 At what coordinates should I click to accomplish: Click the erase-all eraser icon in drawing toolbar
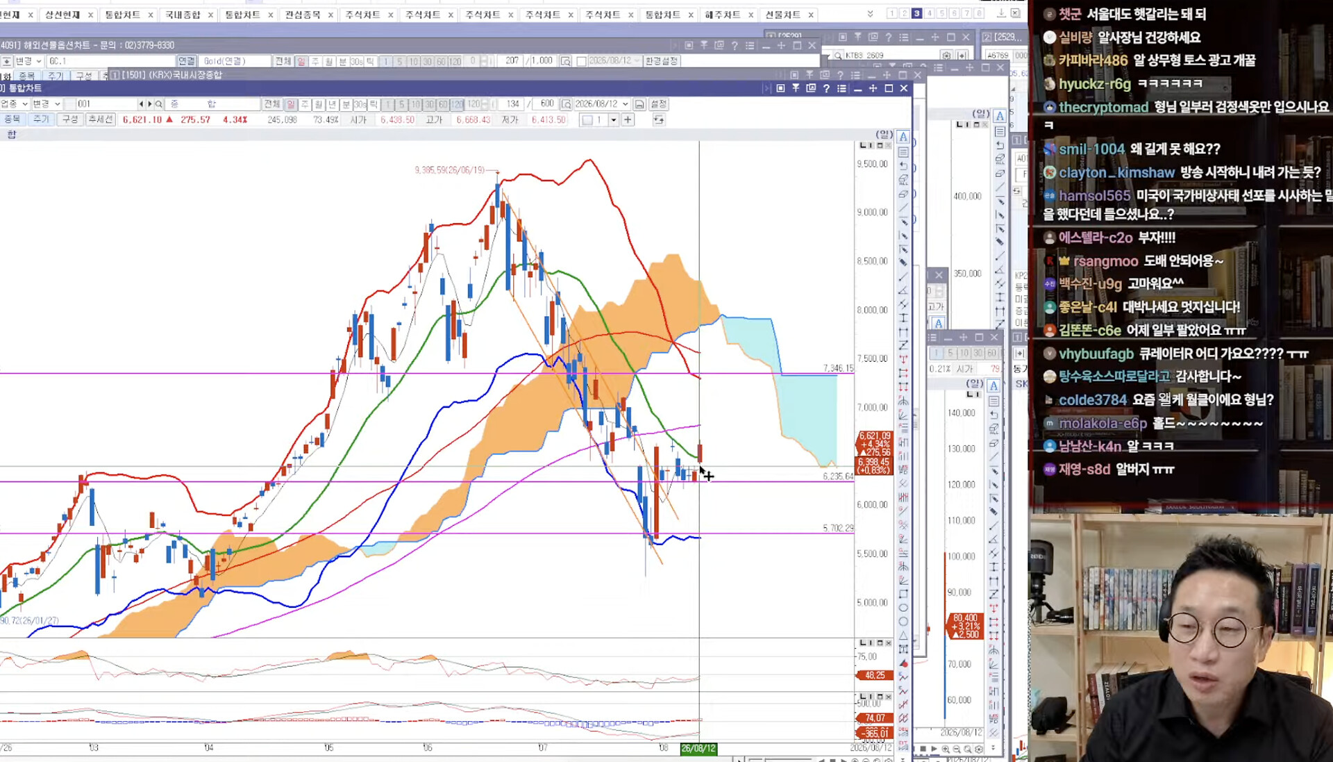point(903,180)
